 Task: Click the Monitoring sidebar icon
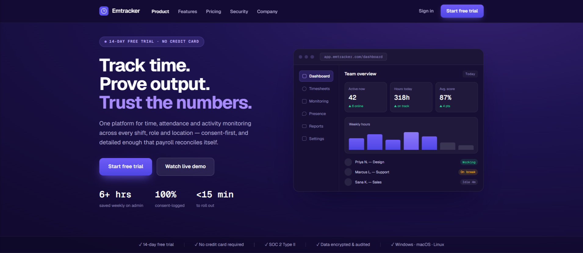point(304,101)
